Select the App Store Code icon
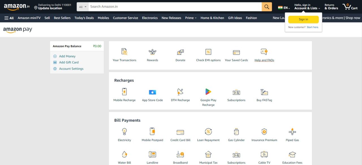Viewport: 362px width, 165px height. coord(152,92)
